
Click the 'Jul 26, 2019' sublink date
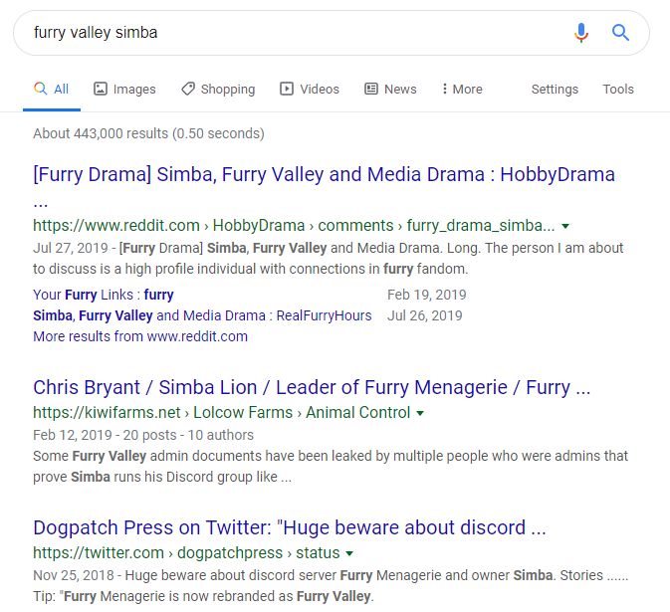pos(425,315)
